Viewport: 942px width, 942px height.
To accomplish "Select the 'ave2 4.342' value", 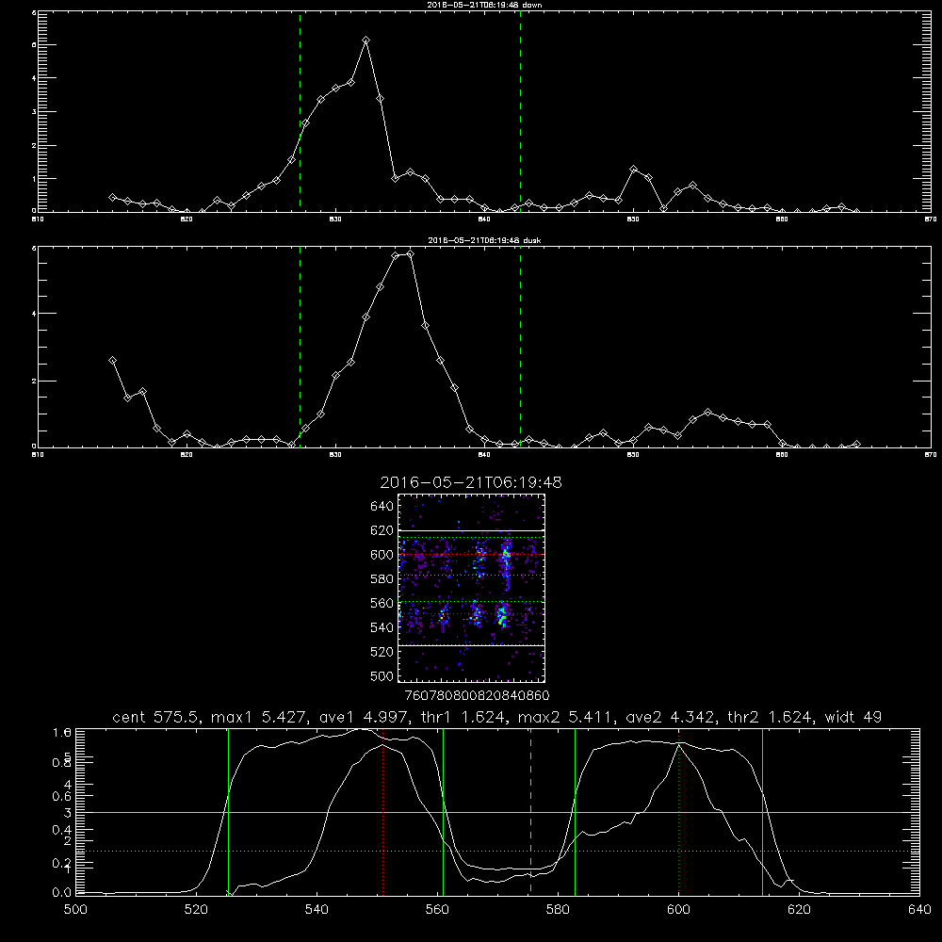I will pyautogui.click(x=671, y=717).
